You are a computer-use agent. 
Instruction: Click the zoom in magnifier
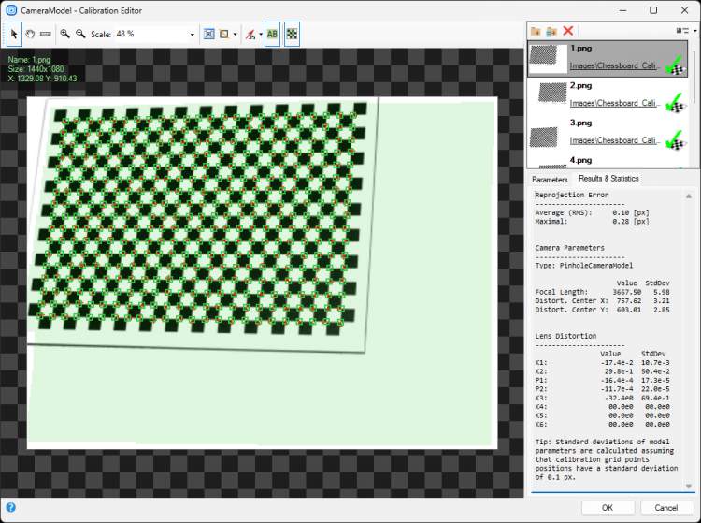[64, 34]
